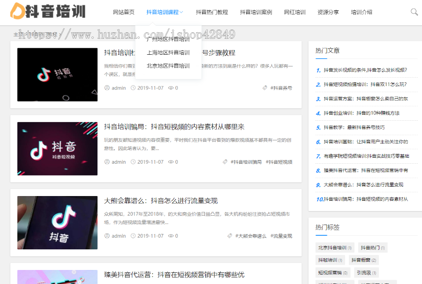Click the 抖咖培训 hot tag
Image resolution: width=422 pixels, height=284 pixels.
[x=330, y=260]
